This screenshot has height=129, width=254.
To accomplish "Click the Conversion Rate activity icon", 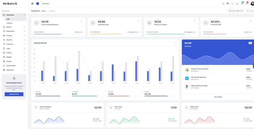I will tap(206, 23).
